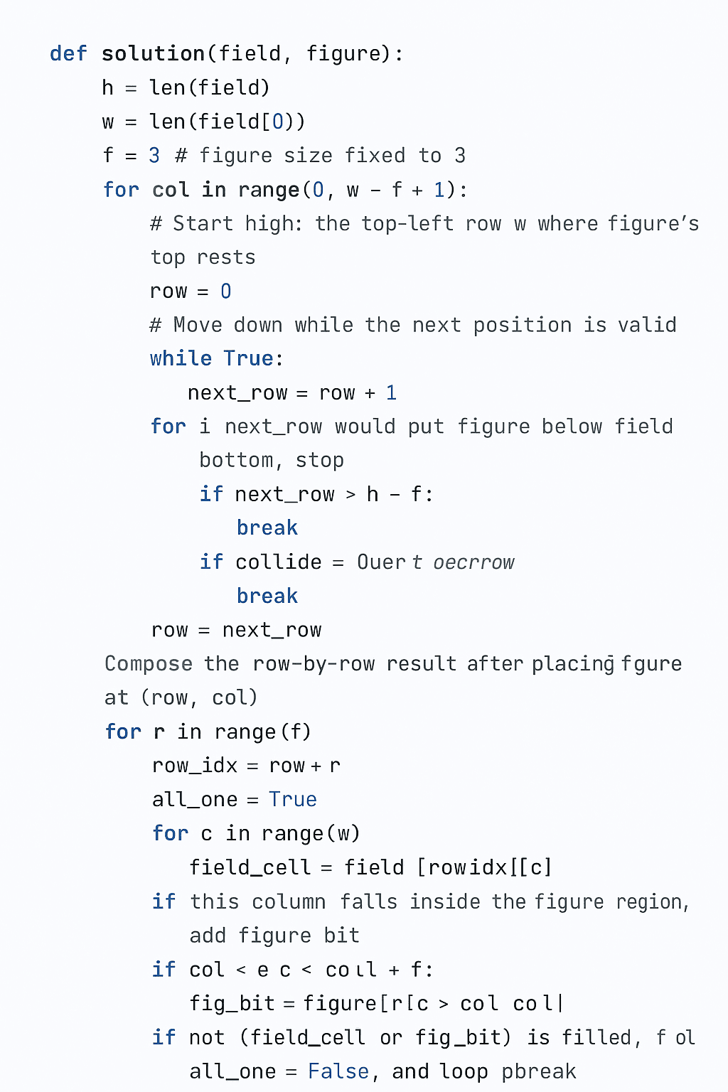Select the row = 0 assignment line
This screenshot has height=1092, width=728.
(x=191, y=291)
